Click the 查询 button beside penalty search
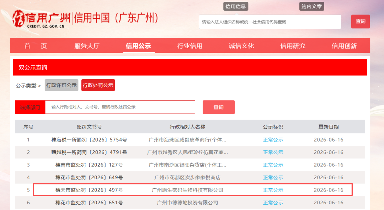384x210 pixels. [218, 107]
